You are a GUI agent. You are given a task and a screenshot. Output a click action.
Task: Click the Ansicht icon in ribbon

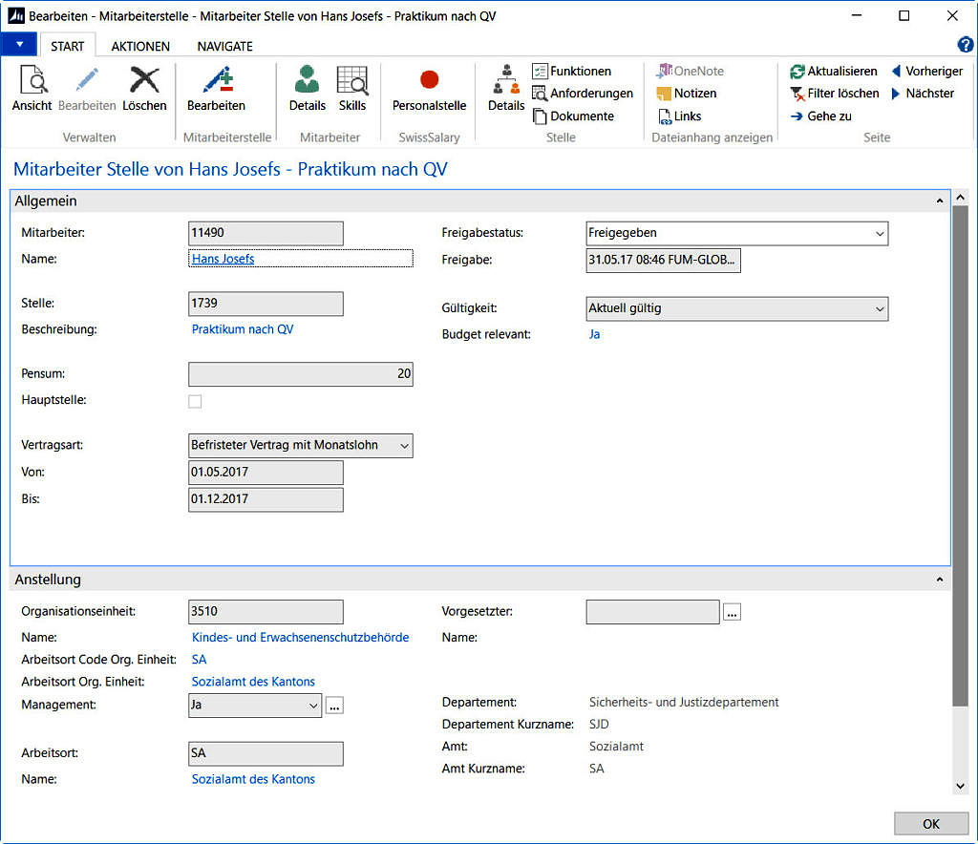(x=32, y=80)
